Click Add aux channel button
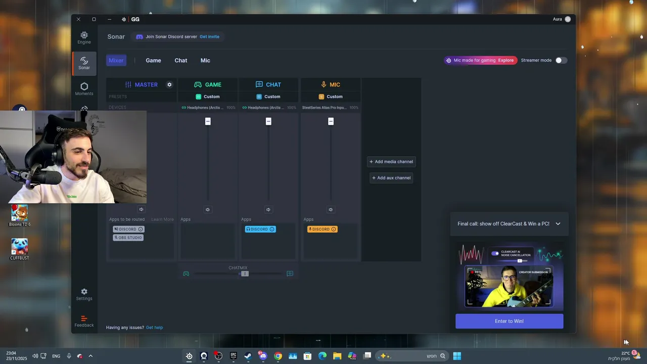 391,177
